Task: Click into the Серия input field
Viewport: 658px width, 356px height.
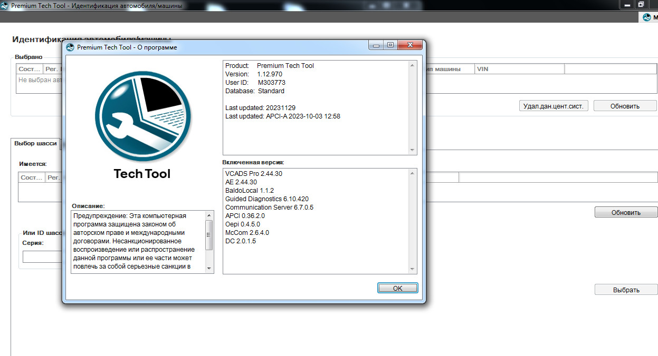Action: tap(42, 256)
